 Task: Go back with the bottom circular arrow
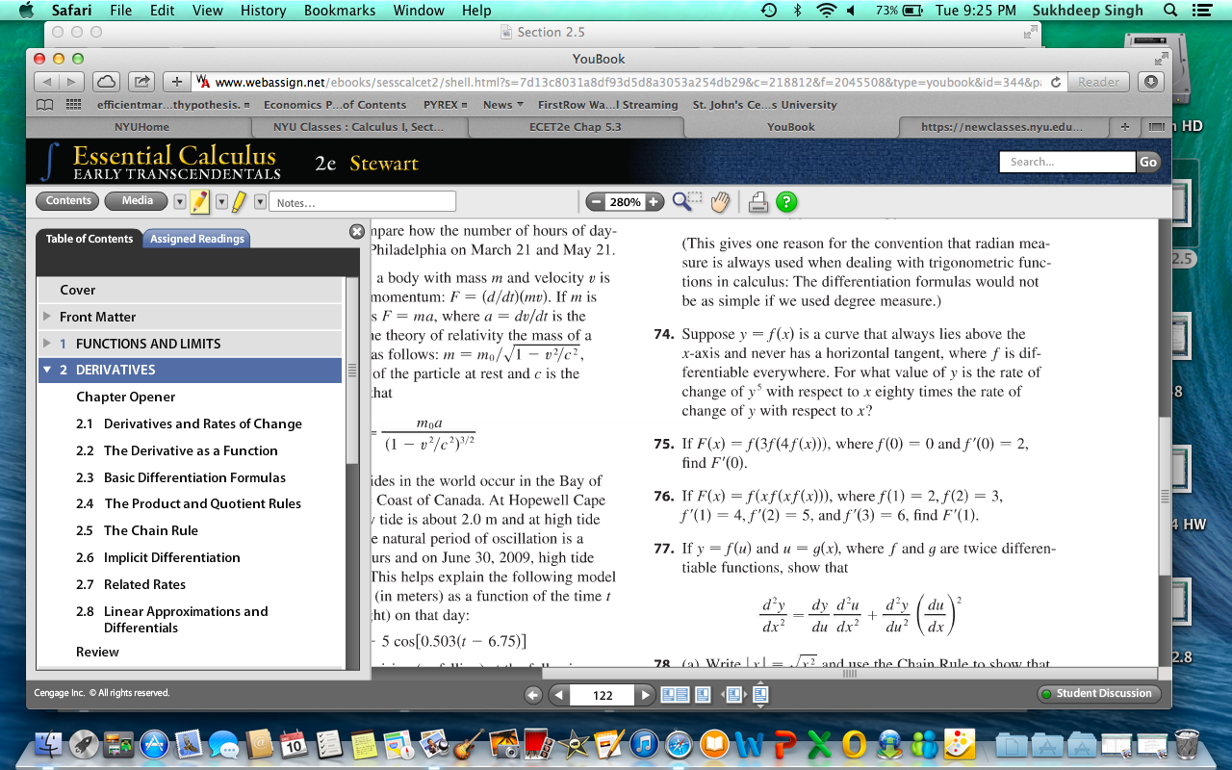(x=533, y=695)
